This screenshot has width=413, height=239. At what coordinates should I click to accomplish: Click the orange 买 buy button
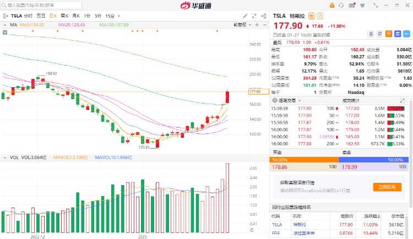(x=389, y=34)
